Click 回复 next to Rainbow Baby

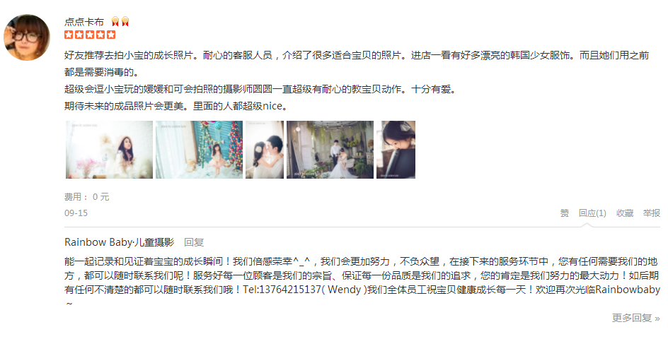(x=194, y=242)
